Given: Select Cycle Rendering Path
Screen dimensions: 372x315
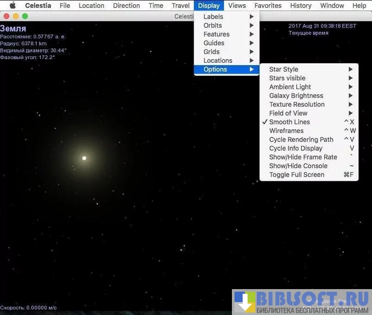Looking at the screenshot, I should click(x=301, y=139).
